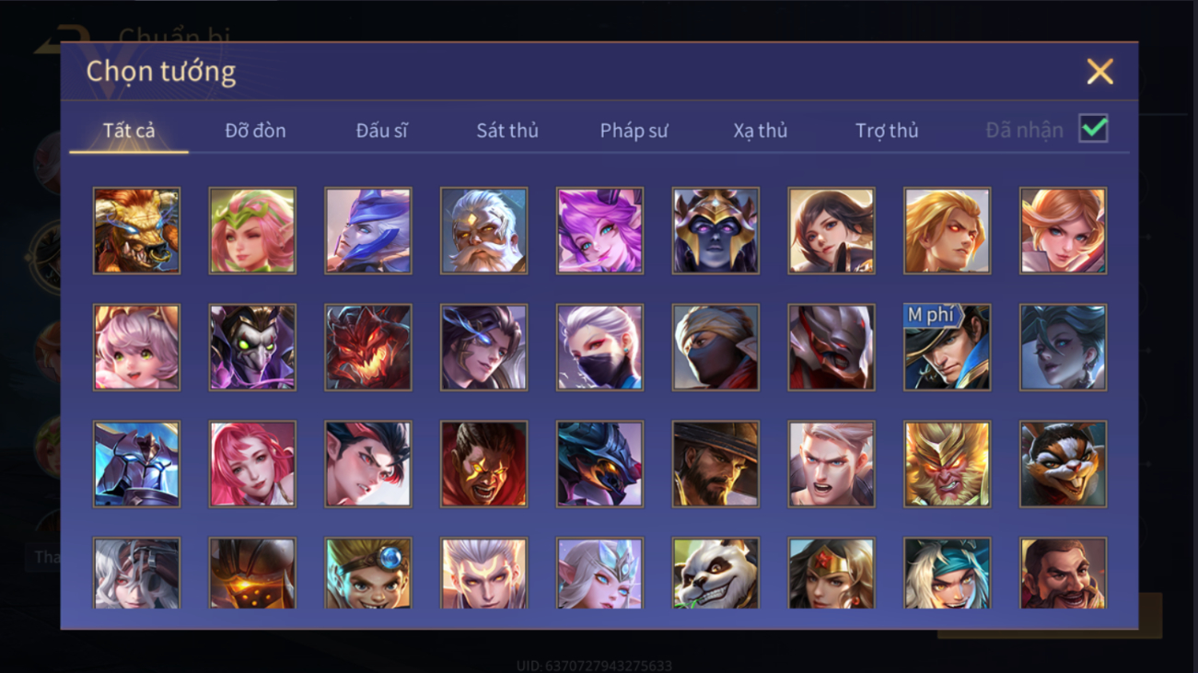Viewport: 1198px width, 673px height.
Task: Select the hero tagged M phí
Action: [947, 347]
